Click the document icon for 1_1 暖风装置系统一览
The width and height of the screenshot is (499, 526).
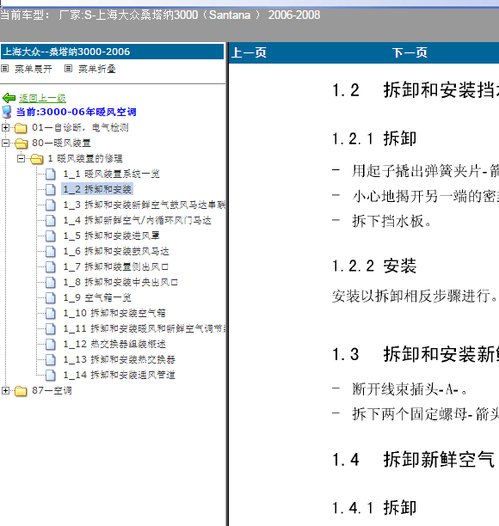[x=51, y=174]
